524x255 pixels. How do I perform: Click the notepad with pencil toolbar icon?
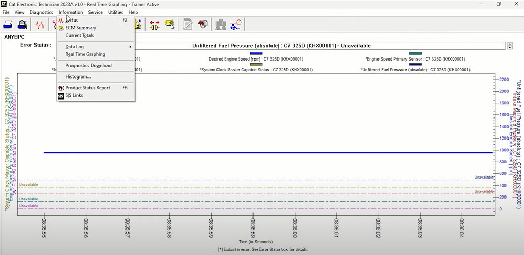pyautogui.click(x=188, y=24)
